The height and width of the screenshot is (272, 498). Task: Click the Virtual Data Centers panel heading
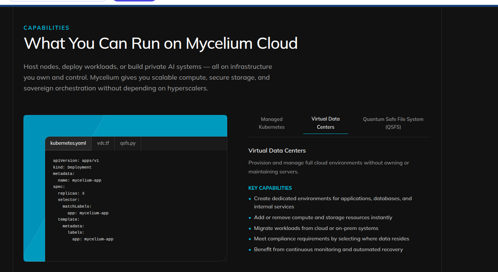click(277, 151)
